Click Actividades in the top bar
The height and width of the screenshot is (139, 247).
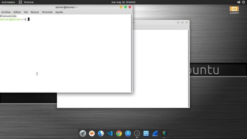point(8,2)
